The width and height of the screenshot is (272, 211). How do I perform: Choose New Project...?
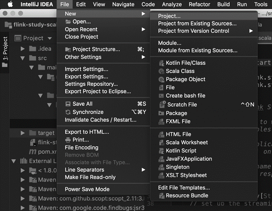[203, 16]
